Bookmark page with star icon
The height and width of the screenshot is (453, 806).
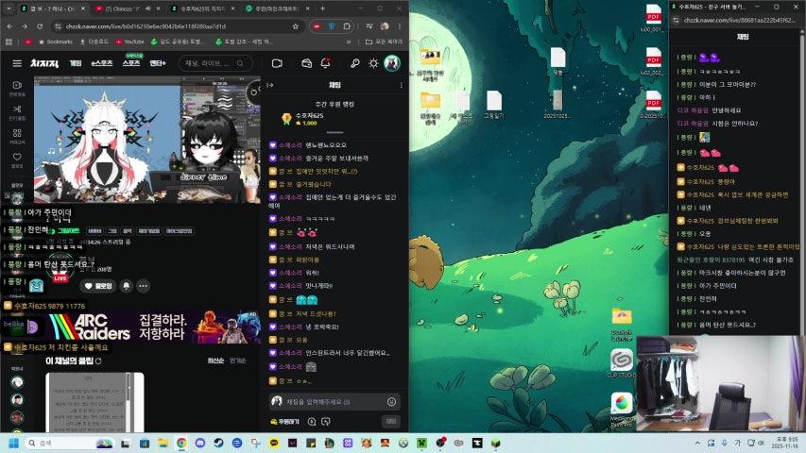[x=295, y=26]
